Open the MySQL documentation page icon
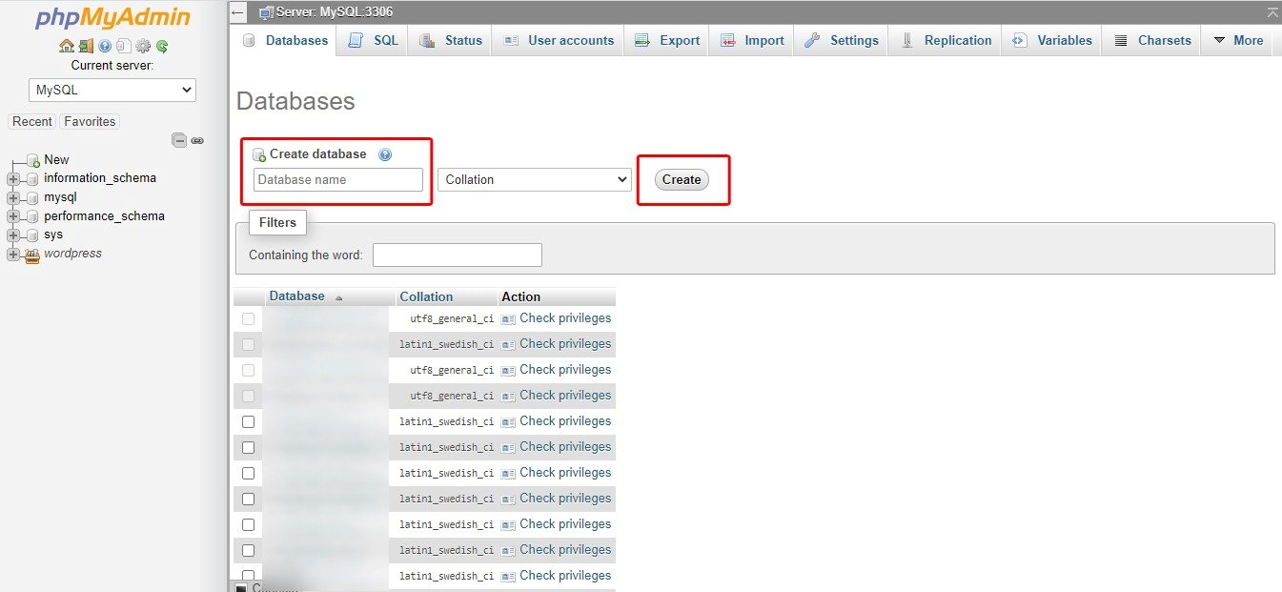This screenshot has height=592, width=1282. (123, 46)
